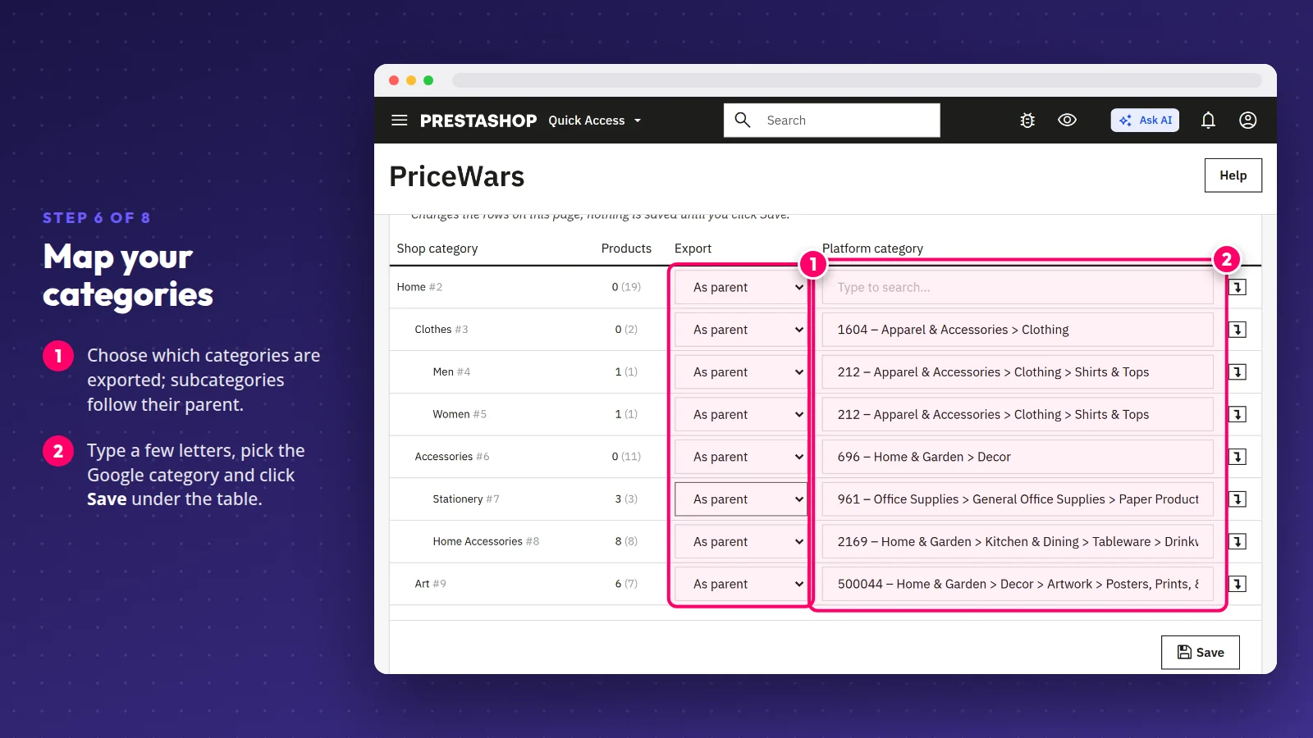Click the Platform category column header

[x=872, y=248]
